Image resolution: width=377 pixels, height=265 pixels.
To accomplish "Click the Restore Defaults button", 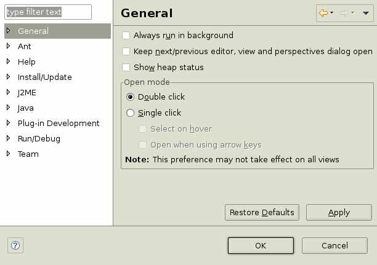I will click(x=262, y=213).
